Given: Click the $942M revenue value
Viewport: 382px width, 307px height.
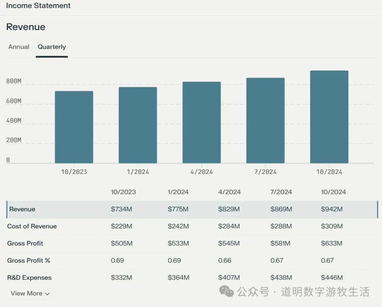Looking at the screenshot, I should pos(332,209).
